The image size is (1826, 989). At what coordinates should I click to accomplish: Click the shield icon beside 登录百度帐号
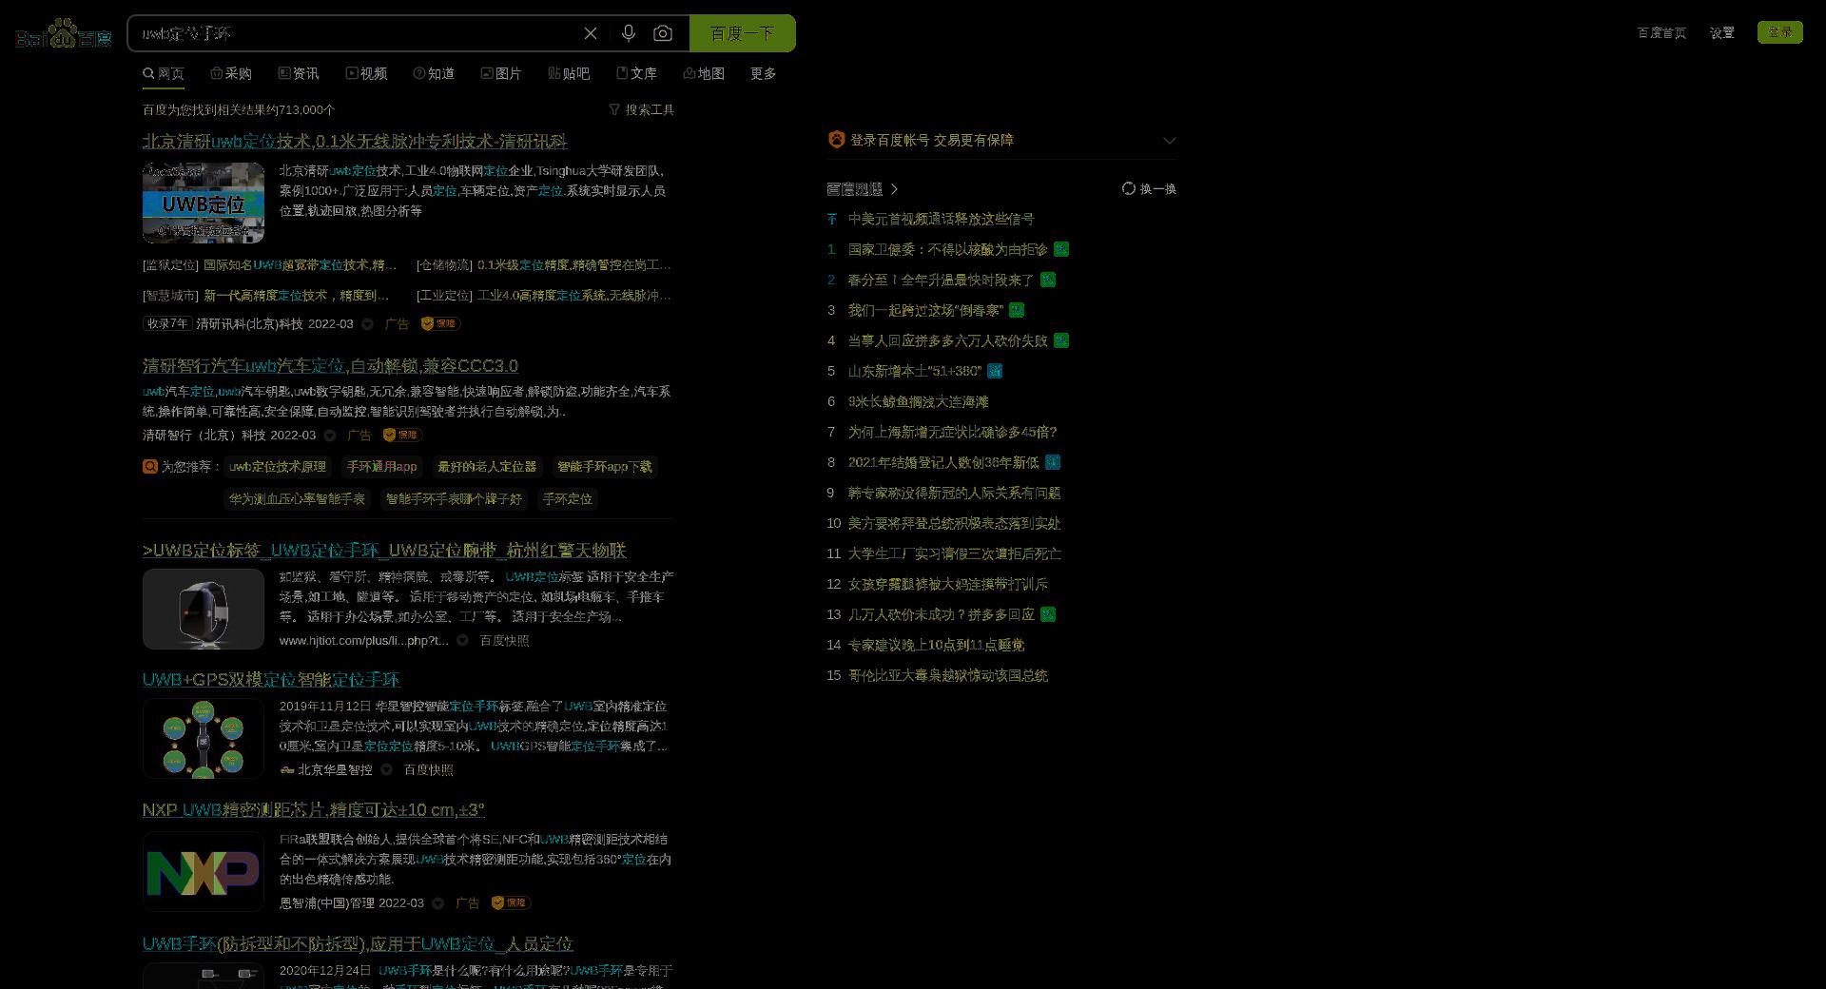tap(836, 140)
